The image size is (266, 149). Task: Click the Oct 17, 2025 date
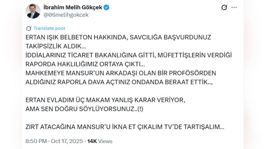(67, 141)
